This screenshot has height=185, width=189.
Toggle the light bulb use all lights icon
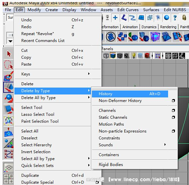[133, 56]
